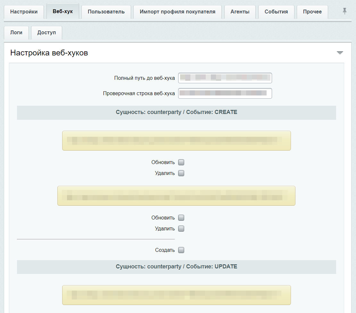Click the Полный путь до веб-хука input field
The width and height of the screenshot is (356, 313).
point(225,78)
